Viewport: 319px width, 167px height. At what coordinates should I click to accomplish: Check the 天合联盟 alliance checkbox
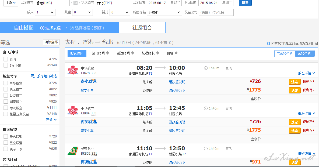[x=6, y=136]
